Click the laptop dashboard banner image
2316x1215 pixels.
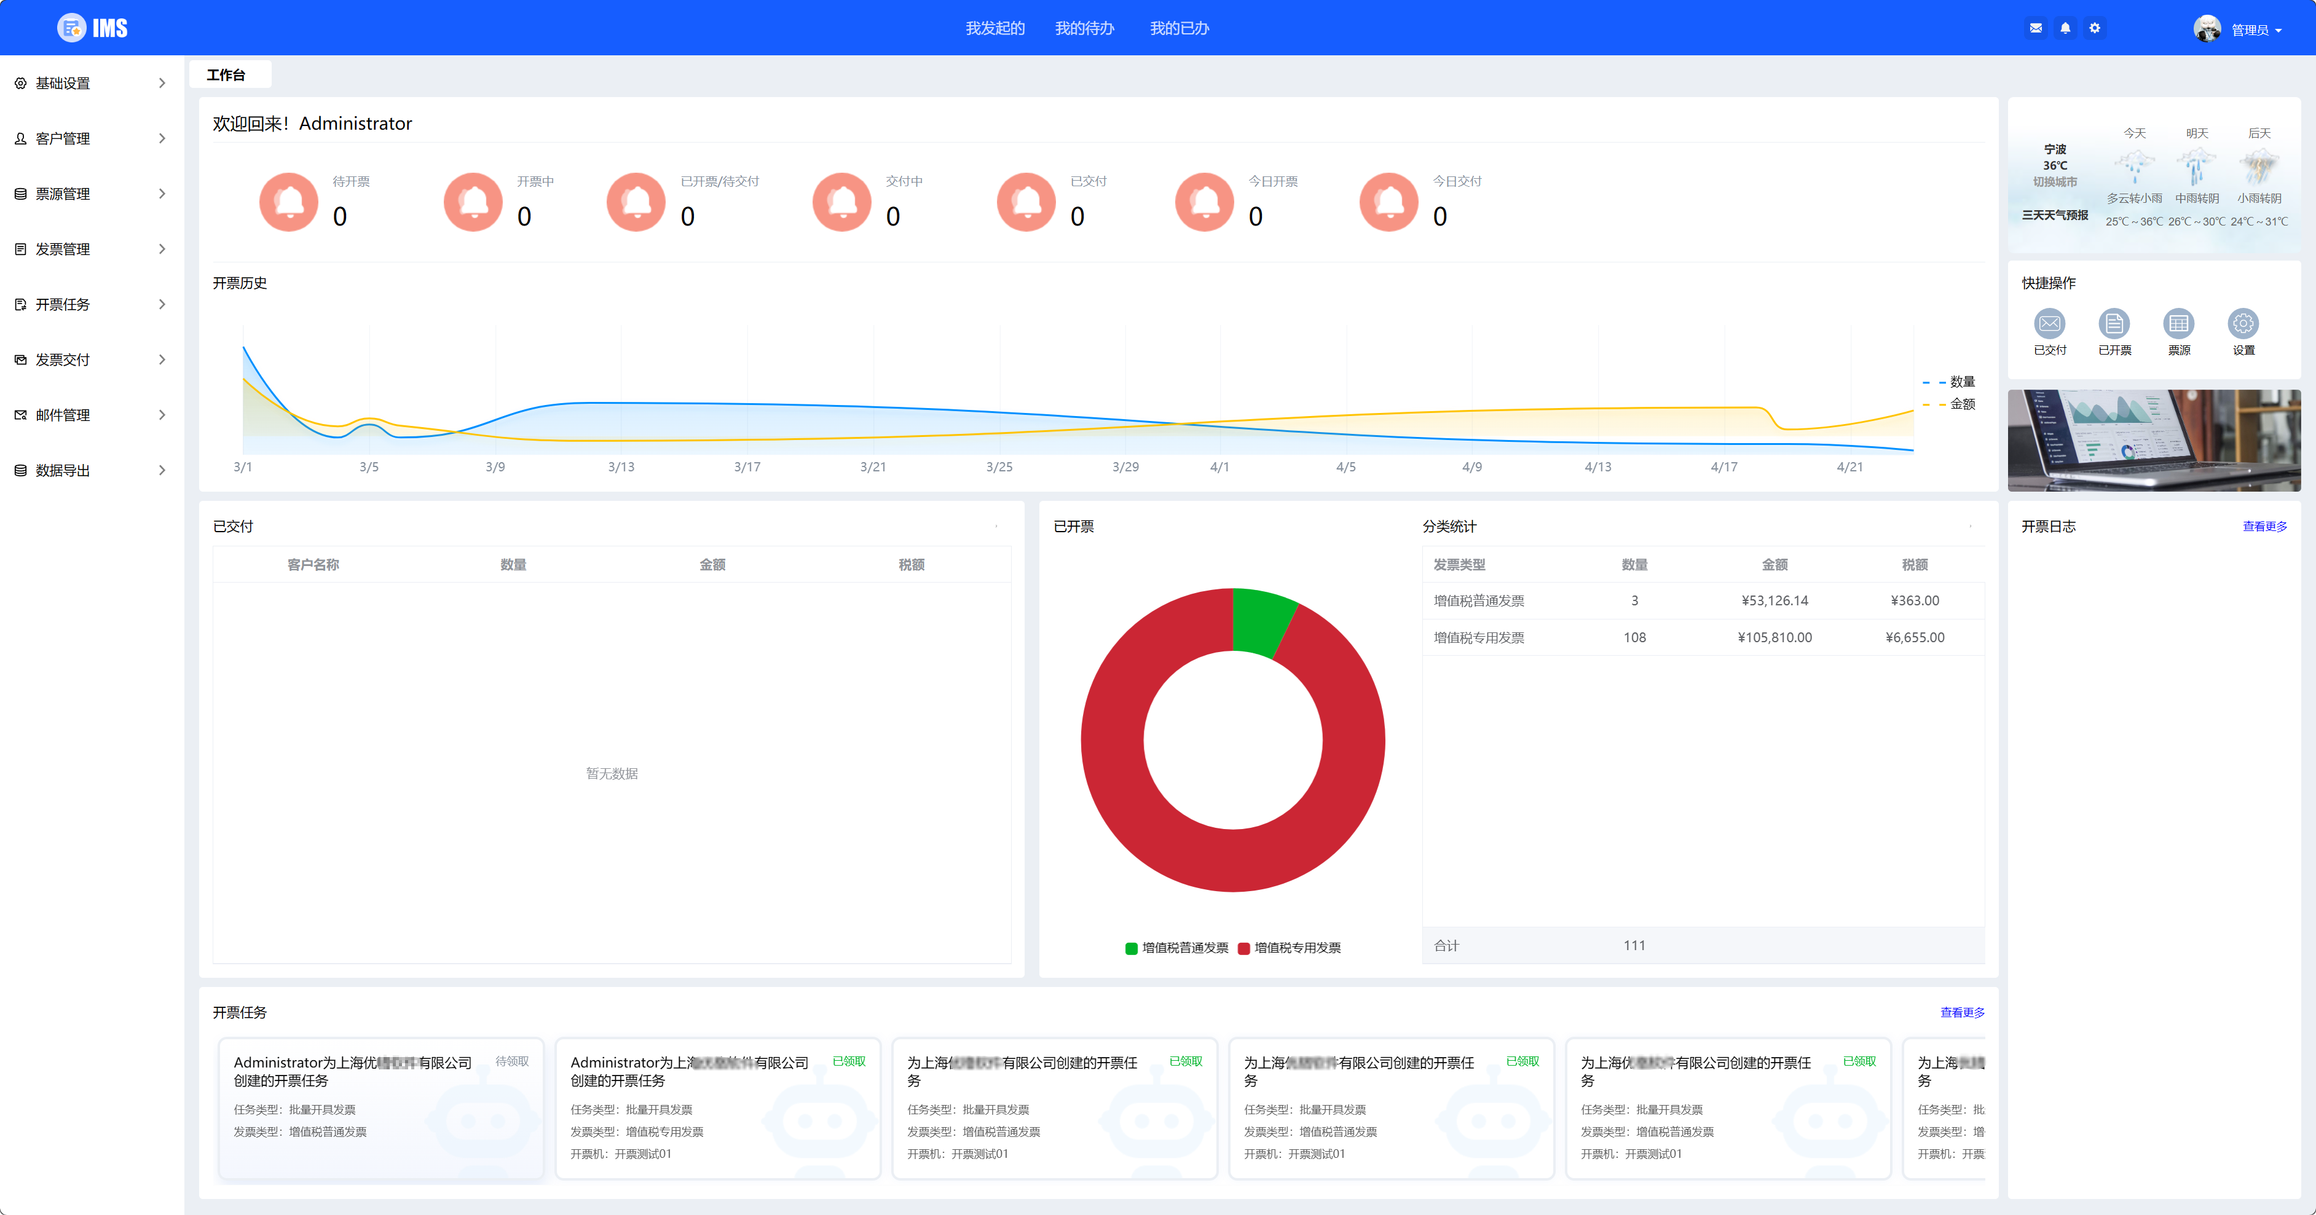click(2153, 441)
